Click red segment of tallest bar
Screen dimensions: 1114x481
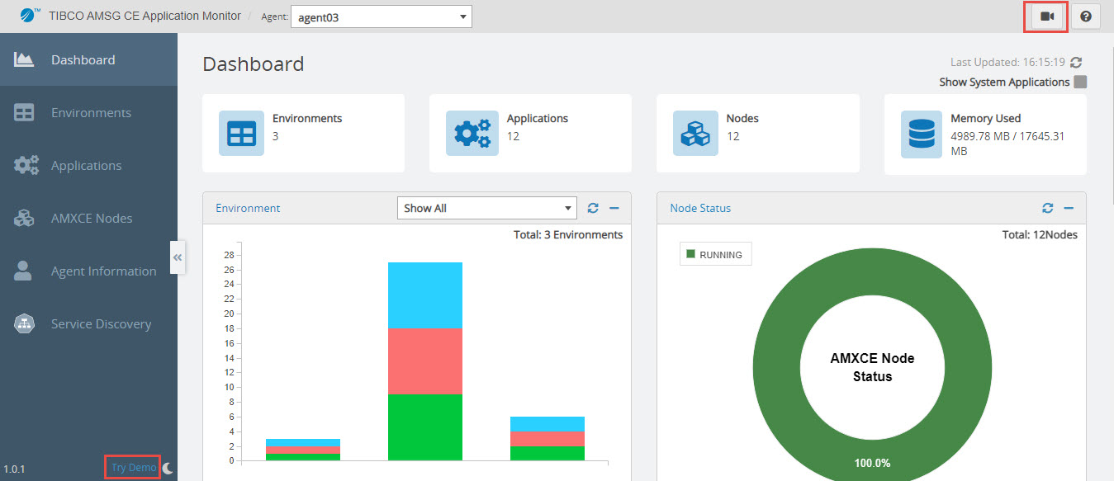425,361
